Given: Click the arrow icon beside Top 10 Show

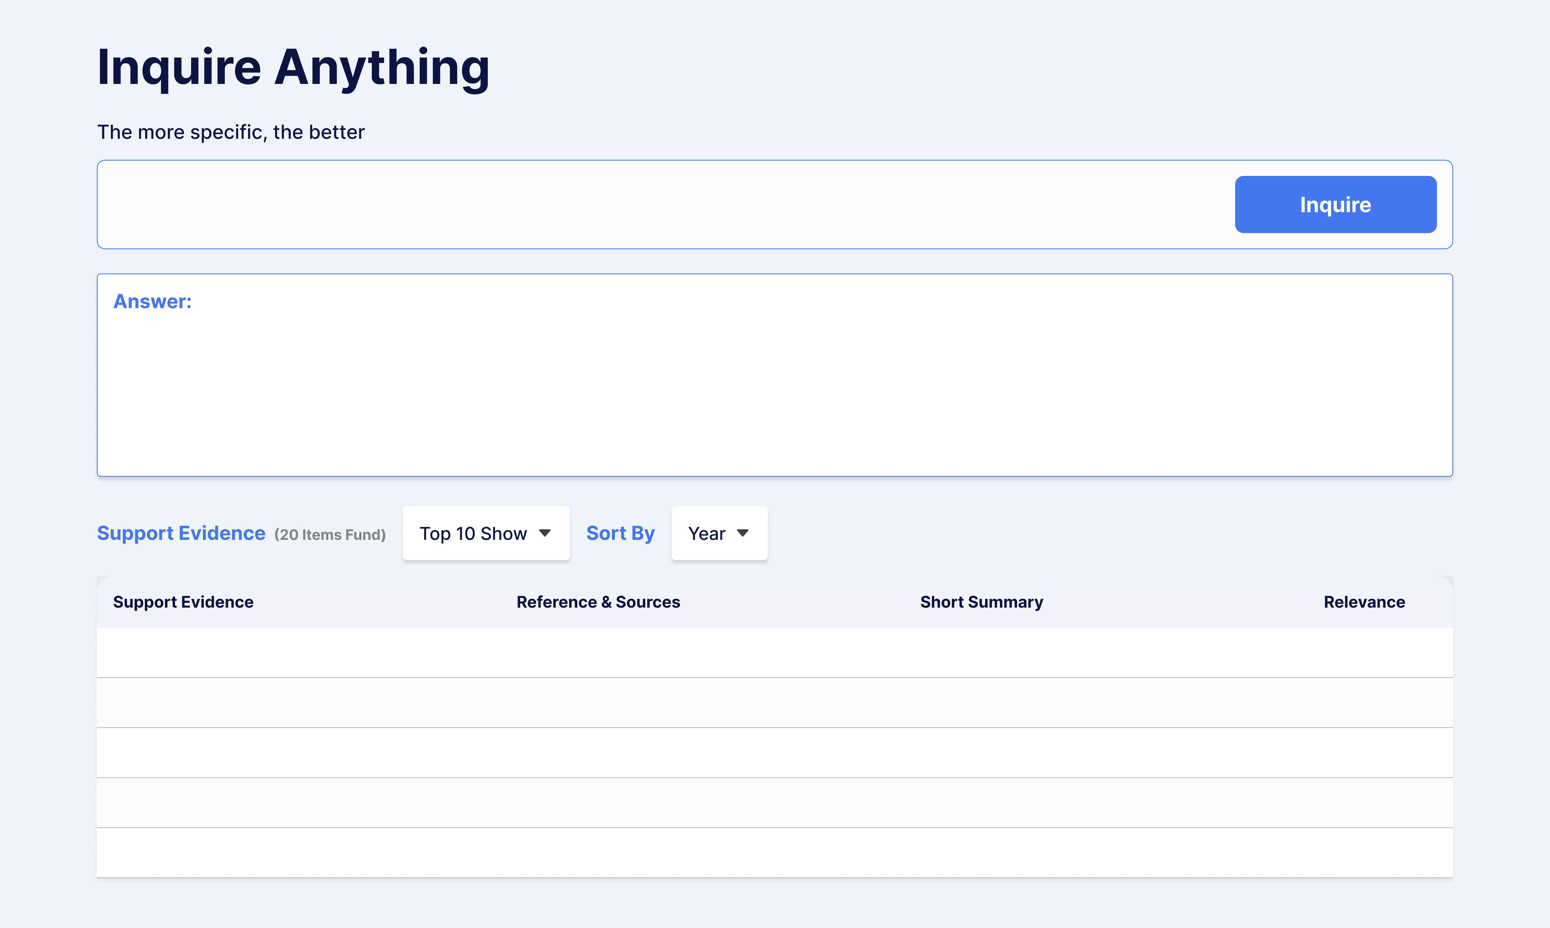Looking at the screenshot, I should pos(545,533).
